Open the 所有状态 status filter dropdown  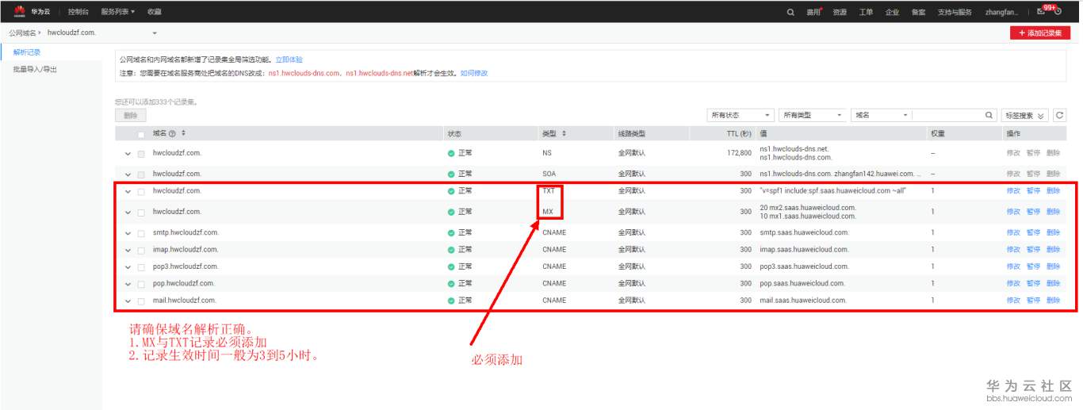pyautogui.click(x=740, y=115)
